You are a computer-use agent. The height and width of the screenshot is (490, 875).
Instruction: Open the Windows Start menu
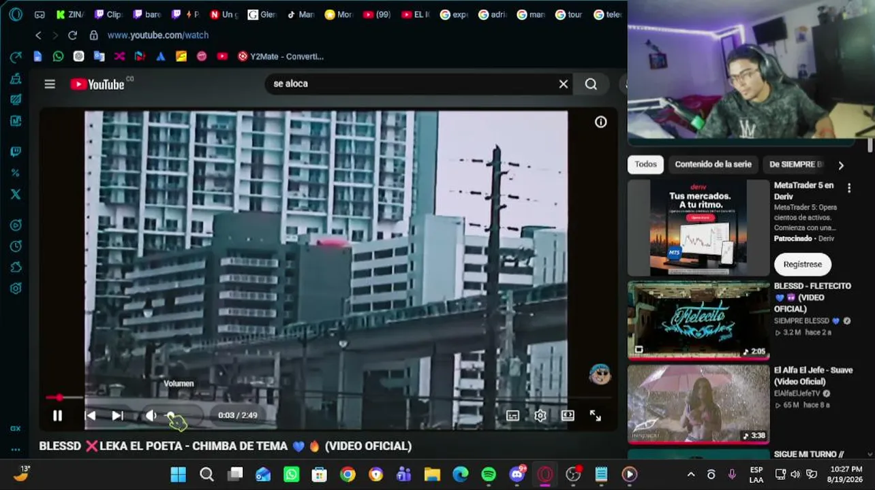click(x=179, y=474)
